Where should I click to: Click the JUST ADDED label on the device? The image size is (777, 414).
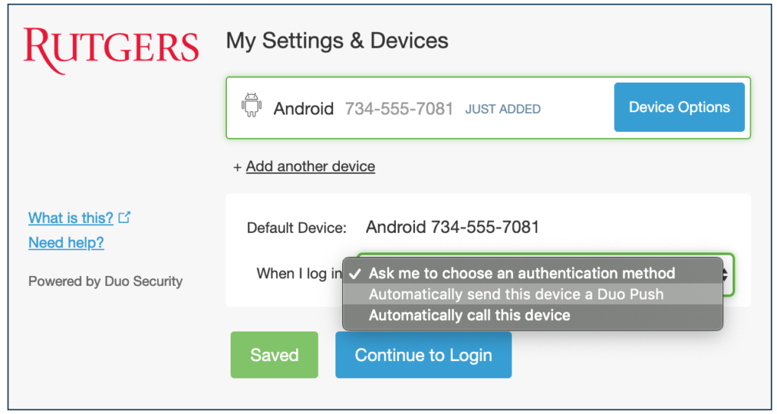point(502,109)
